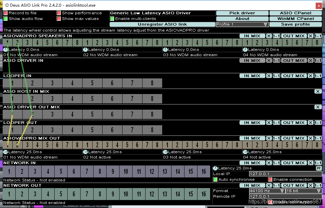Click 1-1 icon after IN MIX in ASIOVADPRO SPEAKERS IN
The height and width of the screenshot is (208, 325).
point(276,36)
